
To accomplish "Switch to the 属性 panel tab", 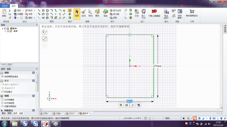I will point(4,113).
